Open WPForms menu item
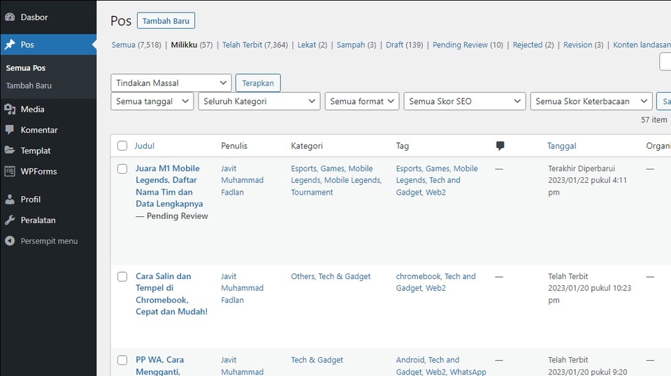671x376 pixels. (x=38, y=172)
